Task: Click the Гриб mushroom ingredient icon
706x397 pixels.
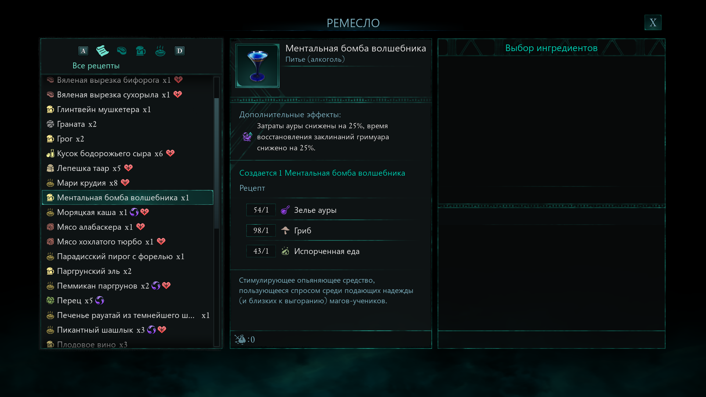Action: pyautogui.click(x=285, y=230)
